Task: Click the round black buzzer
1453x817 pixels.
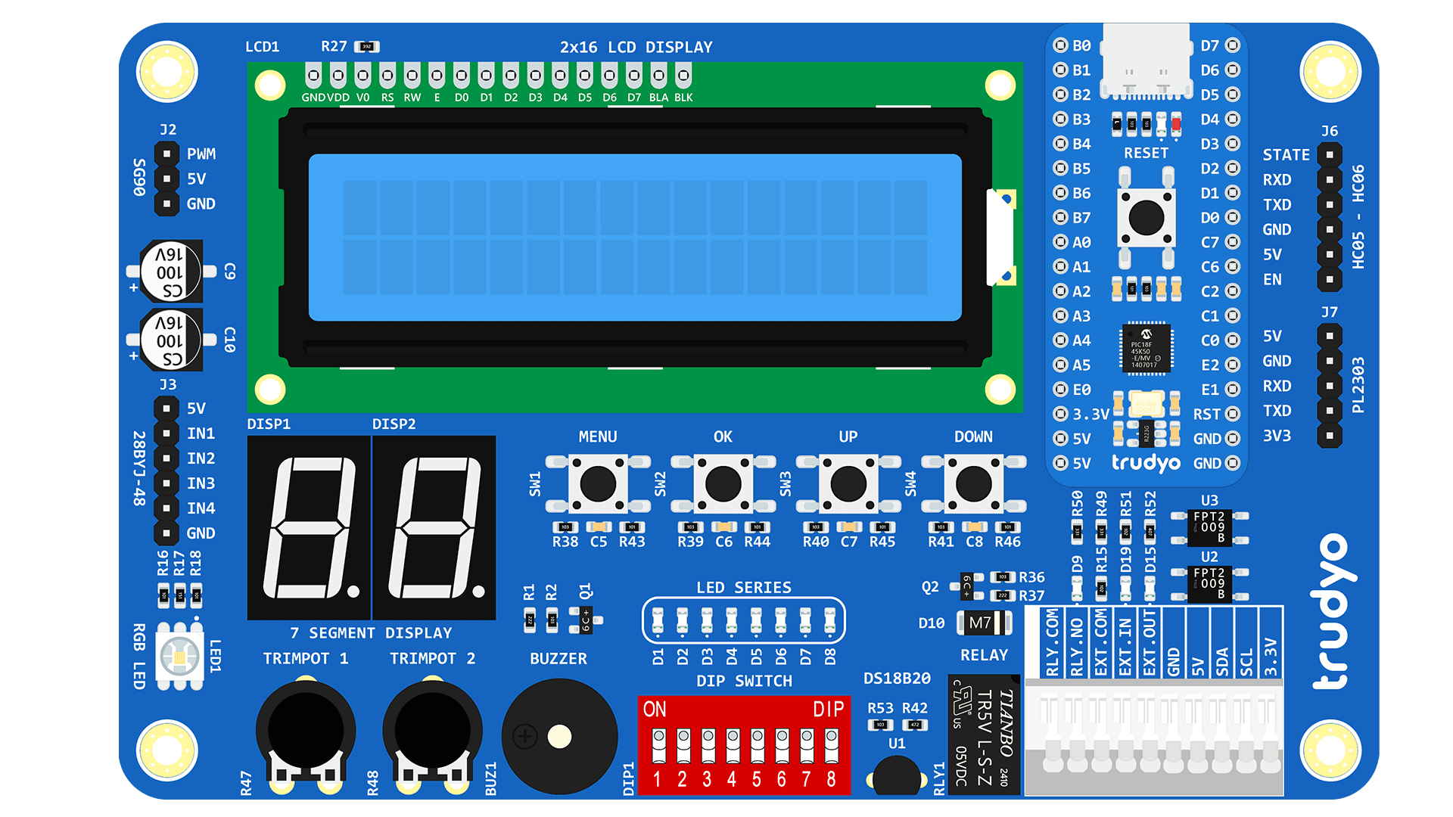Action: (559, 736)
